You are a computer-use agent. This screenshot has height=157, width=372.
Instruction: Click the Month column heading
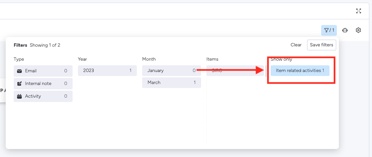coord(149,59)
